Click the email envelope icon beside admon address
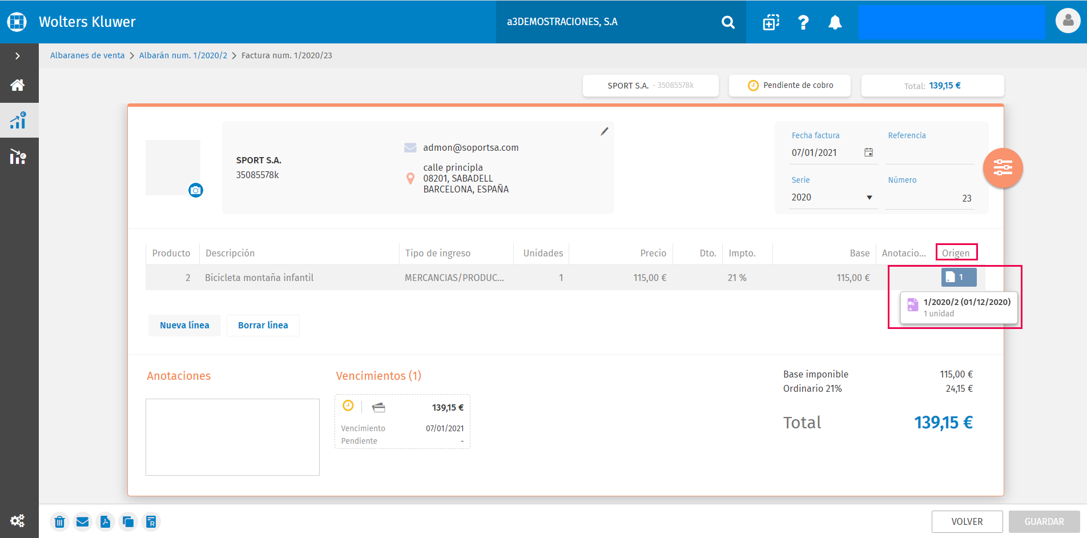Image resolution: width=1087 pixels, height=538 pixels. pyautogui.click(x=410, y=148)
